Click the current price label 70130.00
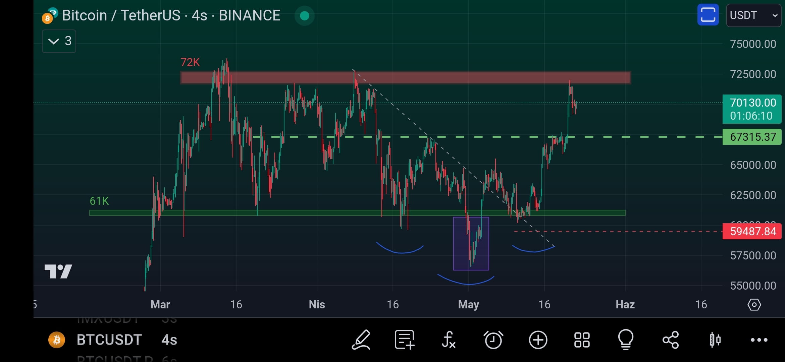 [x=752, y=109]
